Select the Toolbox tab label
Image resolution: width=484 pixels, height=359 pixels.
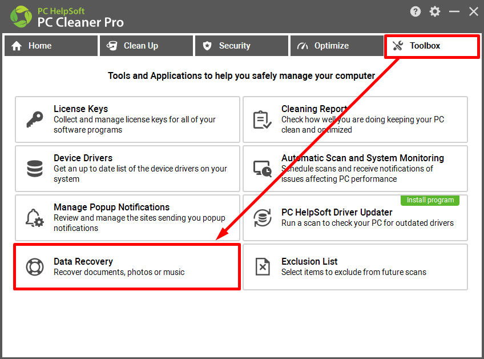(425, 46)
